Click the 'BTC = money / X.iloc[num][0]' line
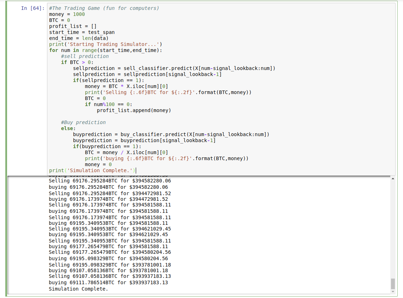This screenshot has height=298, width=403. point(126,152)
